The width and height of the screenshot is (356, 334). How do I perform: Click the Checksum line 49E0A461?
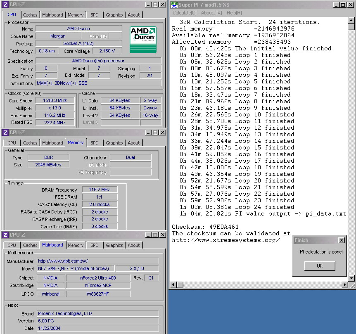pos(205,227)
